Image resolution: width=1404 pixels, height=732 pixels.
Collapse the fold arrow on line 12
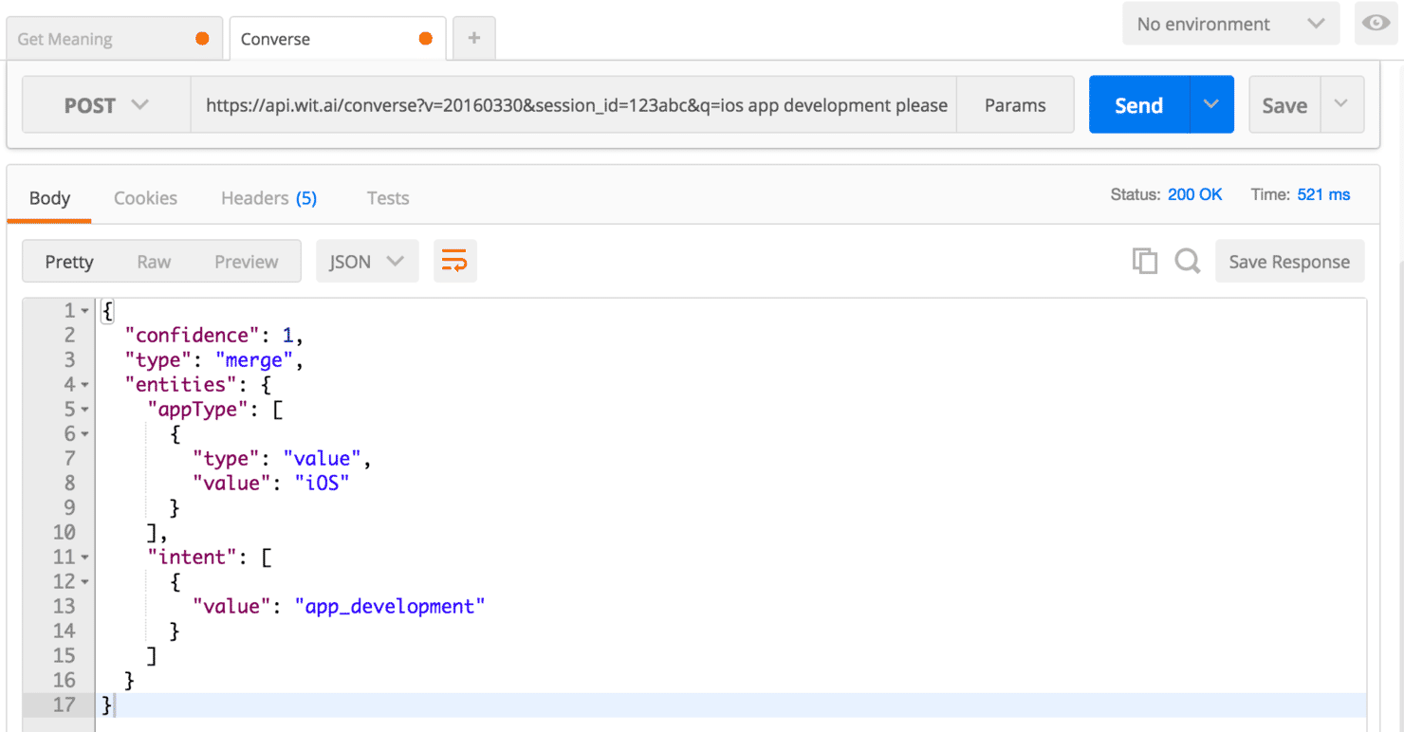pyautogui.click(x=84, y=582)
